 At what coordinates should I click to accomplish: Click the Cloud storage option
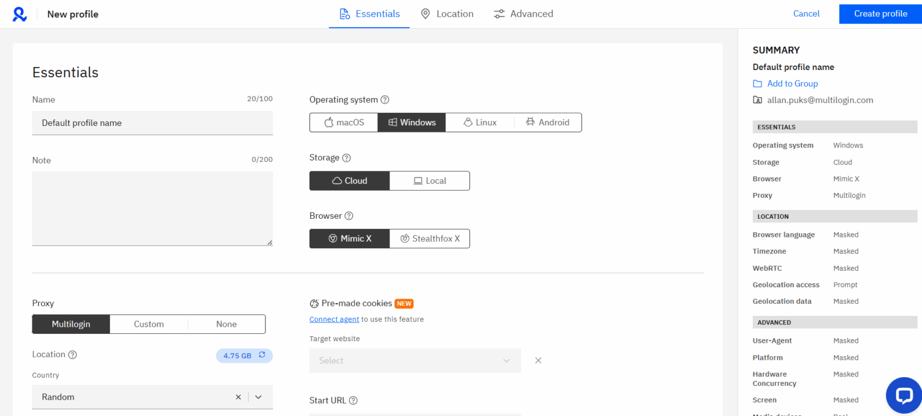[349, 180]
